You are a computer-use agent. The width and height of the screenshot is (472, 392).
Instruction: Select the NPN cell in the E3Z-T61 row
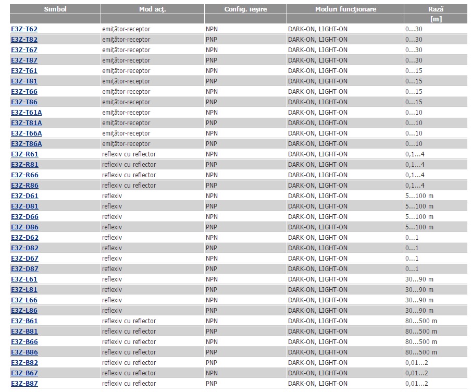[212, 71]
